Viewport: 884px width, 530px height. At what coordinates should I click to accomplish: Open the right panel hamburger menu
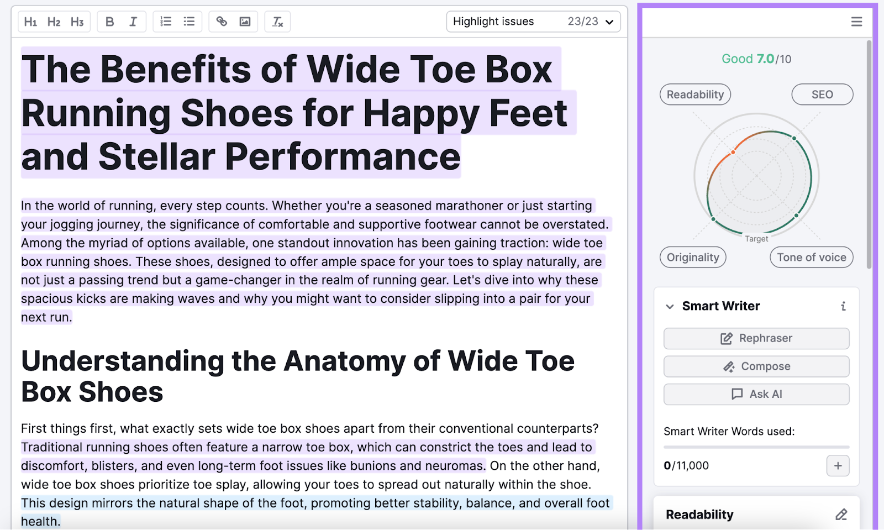pos(856,22)
